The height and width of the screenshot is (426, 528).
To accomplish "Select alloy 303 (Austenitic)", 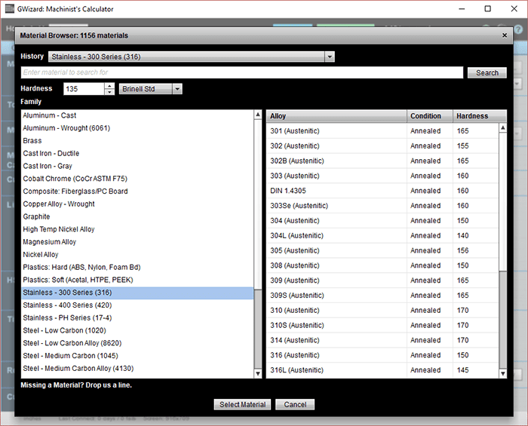I will (x=382, y=176).
